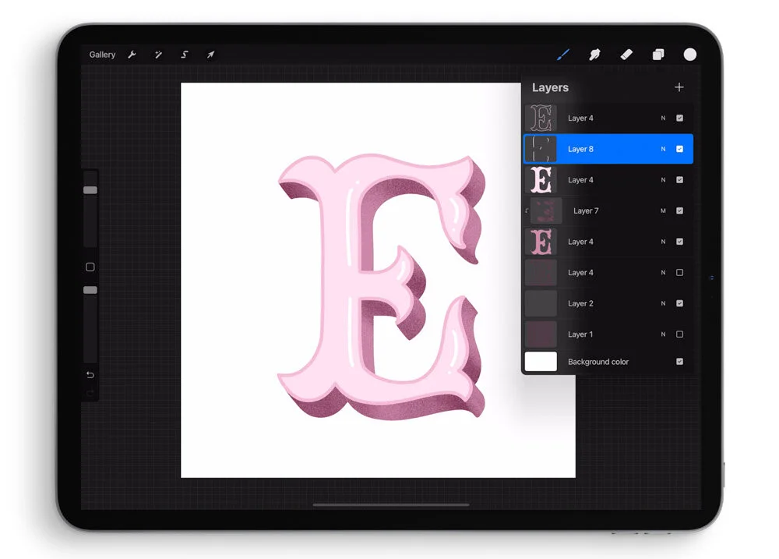Hide the Background color layer

(x=679, y=361)
